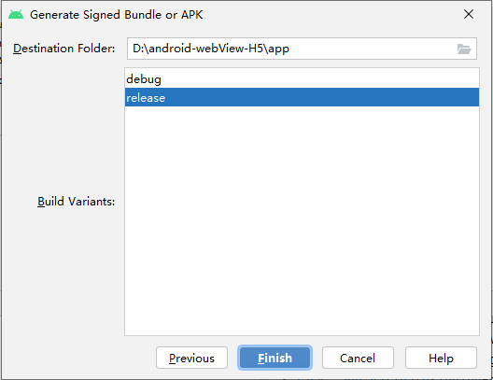This screenshot has width=493, height=380.
Task: Click the dialog title 'Generate Signed Bundle or APK'
Action: coord(117,15)
